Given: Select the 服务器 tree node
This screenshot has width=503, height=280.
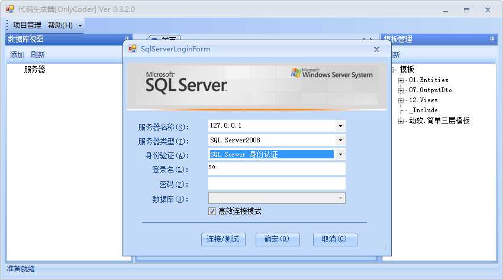Looking at the screenshot, I should point(35,69).
